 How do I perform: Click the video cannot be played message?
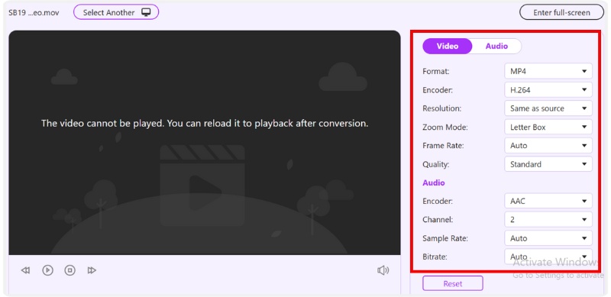pos(205,124)
